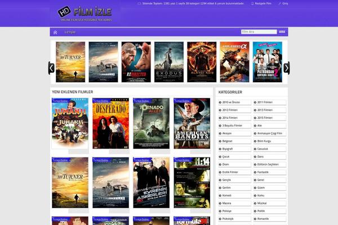The height and width of the screenshot is (225, 338).
Task: Show next films with right carousel arrow
Action: click(x=287, y=68)
